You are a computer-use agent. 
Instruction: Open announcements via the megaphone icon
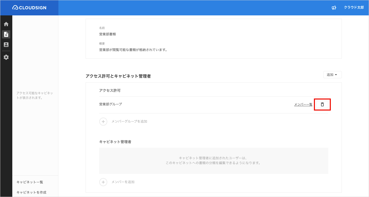tap(334, 8)
